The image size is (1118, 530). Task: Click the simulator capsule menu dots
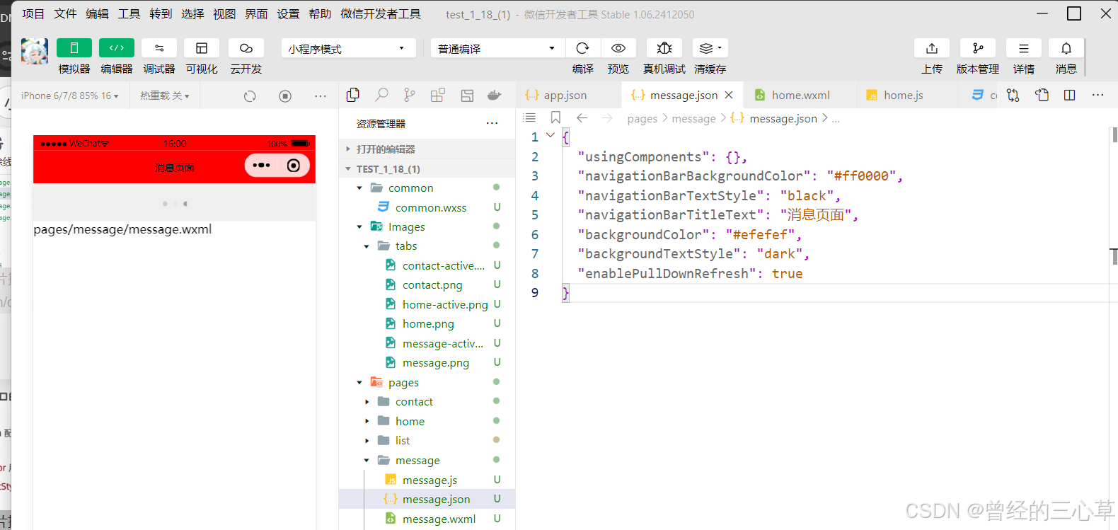tap(261, 166)
